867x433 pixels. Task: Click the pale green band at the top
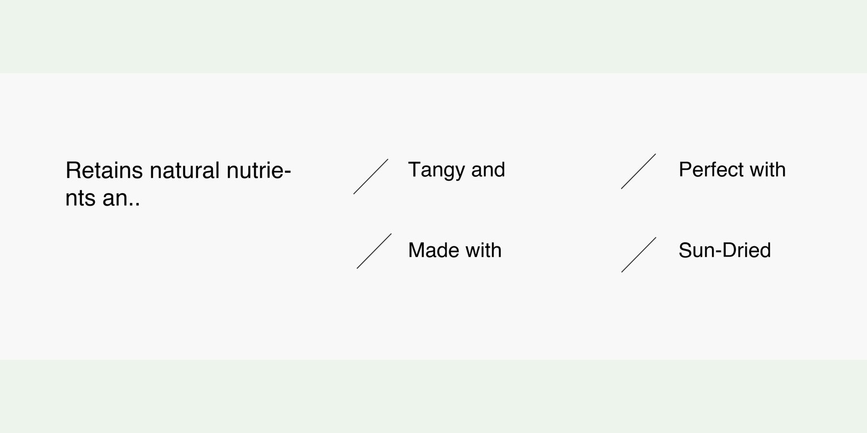(433, 36)
